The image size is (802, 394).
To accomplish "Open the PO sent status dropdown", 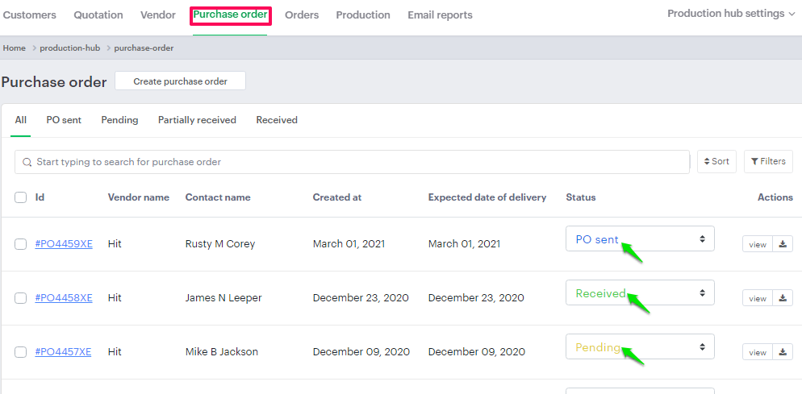I will [x=640, y=239].
